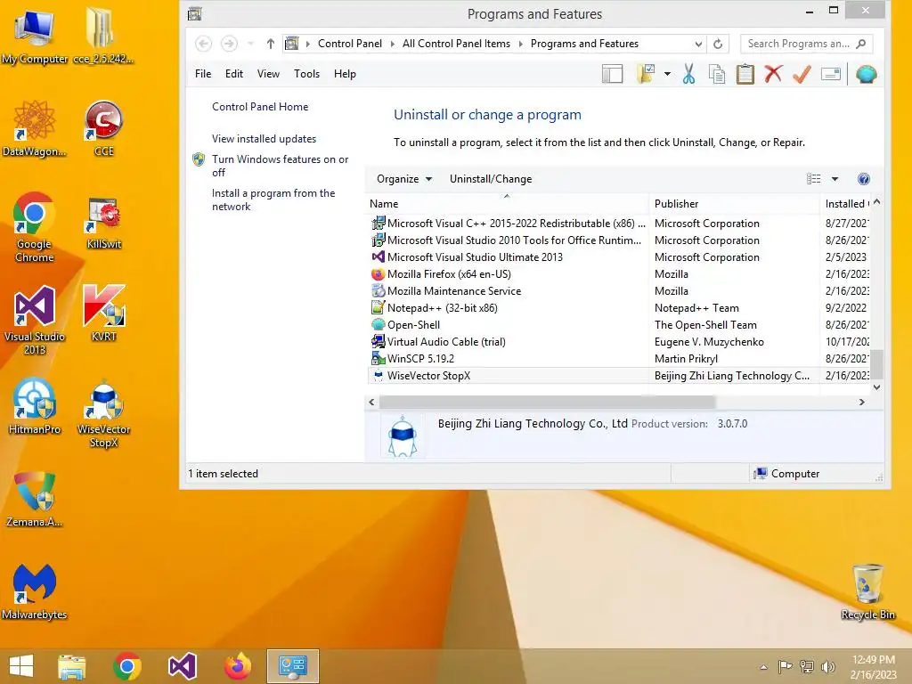Click the red X Delete toolbar icon

point(773,74)
